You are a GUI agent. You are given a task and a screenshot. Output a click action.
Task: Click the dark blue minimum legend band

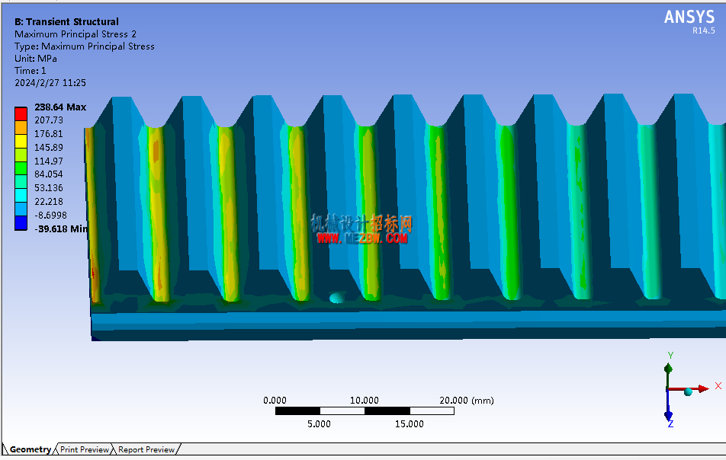21,223
